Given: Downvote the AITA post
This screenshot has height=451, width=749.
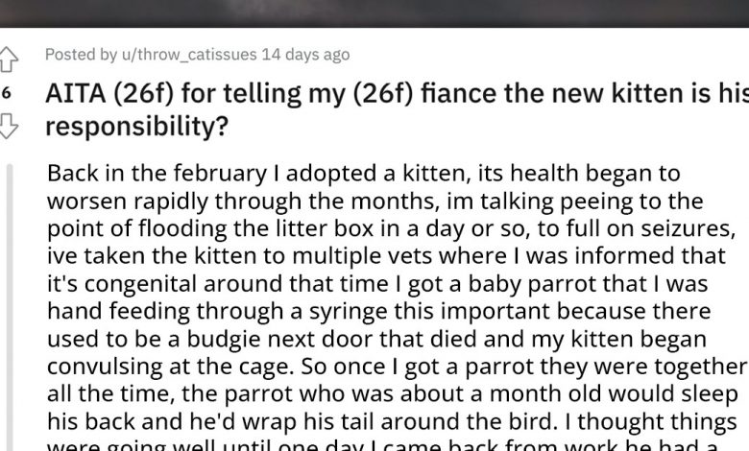Looking at the screenshot, I should tap(8, 126).
